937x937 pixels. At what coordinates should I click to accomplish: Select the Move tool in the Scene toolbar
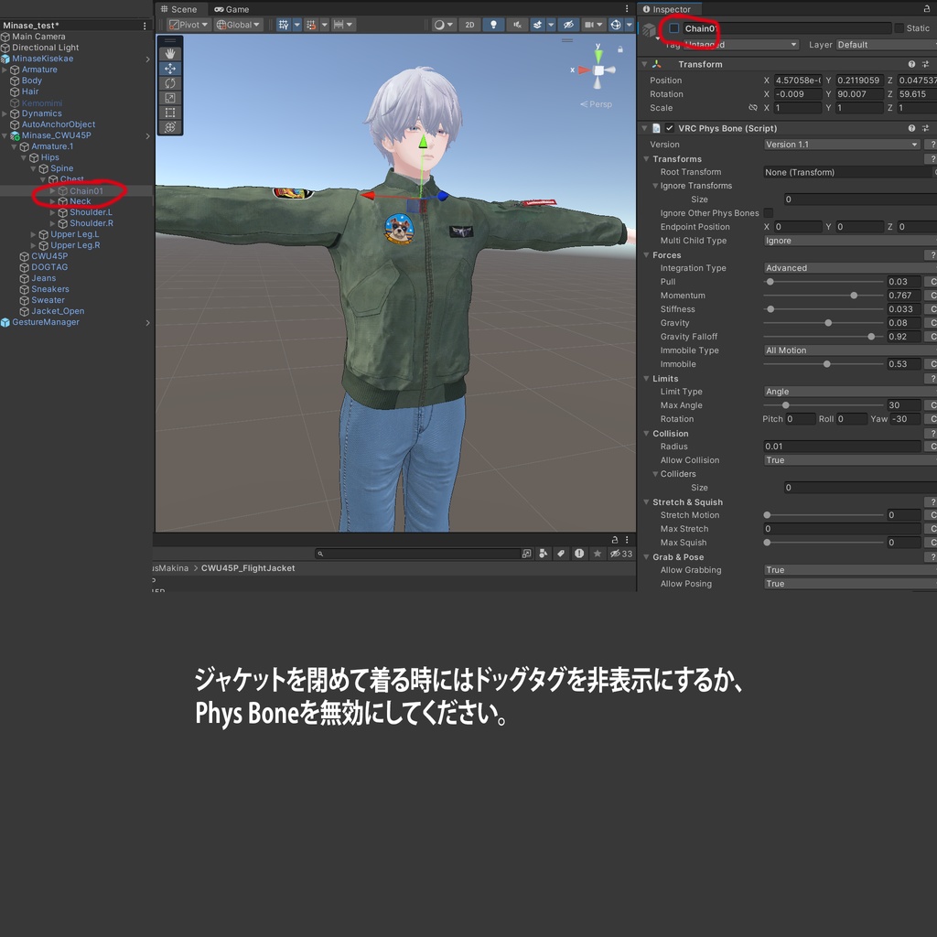click(x=169, y=68)
